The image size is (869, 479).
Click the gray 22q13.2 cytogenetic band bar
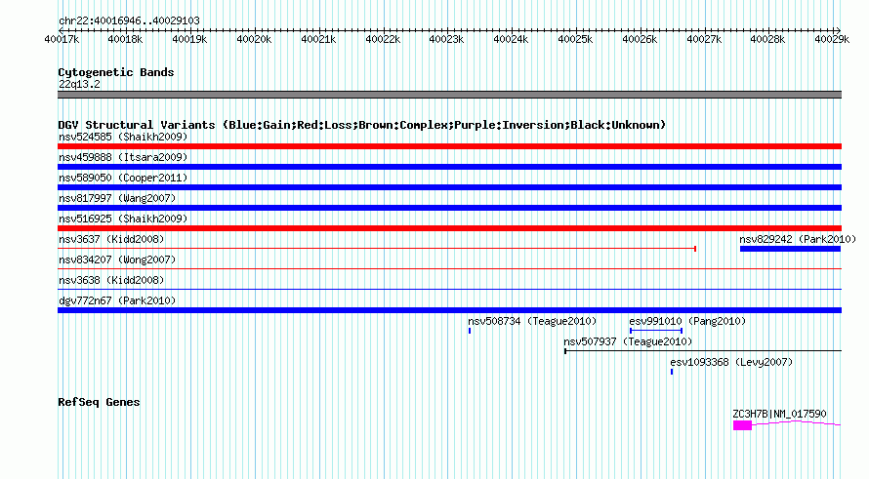(449, 95)
